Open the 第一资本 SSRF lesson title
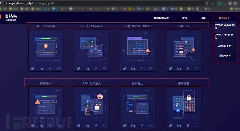Image resolution: width=240 pixels, height=131 pixels. coord(46,26)
